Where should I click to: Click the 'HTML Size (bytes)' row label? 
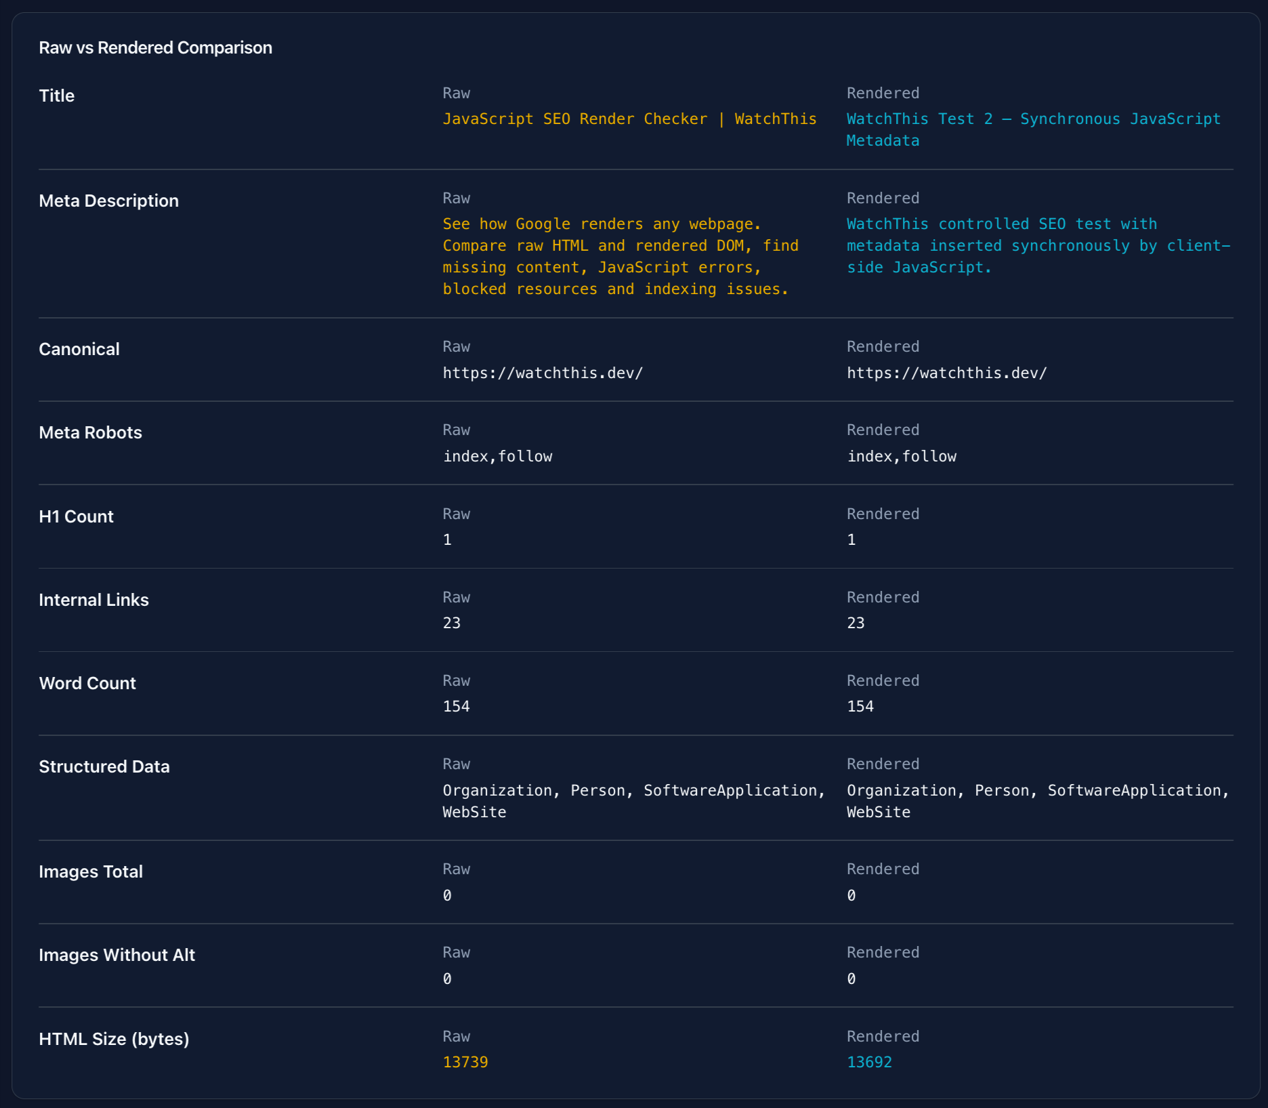coord(114,1040)
